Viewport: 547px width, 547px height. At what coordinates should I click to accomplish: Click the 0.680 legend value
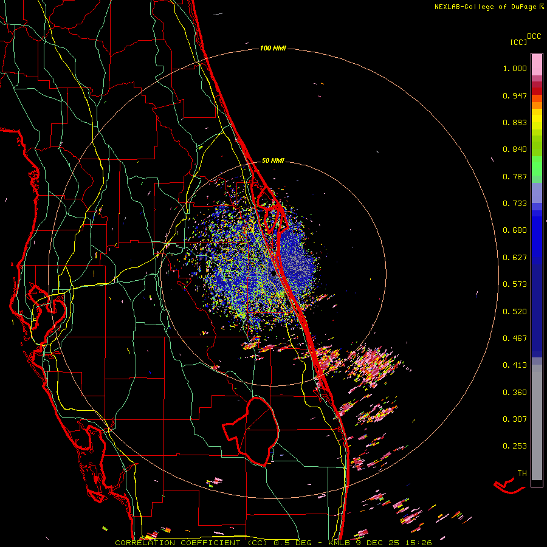click(x=515, y=230)
